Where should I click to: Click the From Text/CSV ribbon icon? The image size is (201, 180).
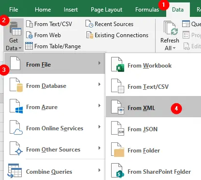point(29,24)
